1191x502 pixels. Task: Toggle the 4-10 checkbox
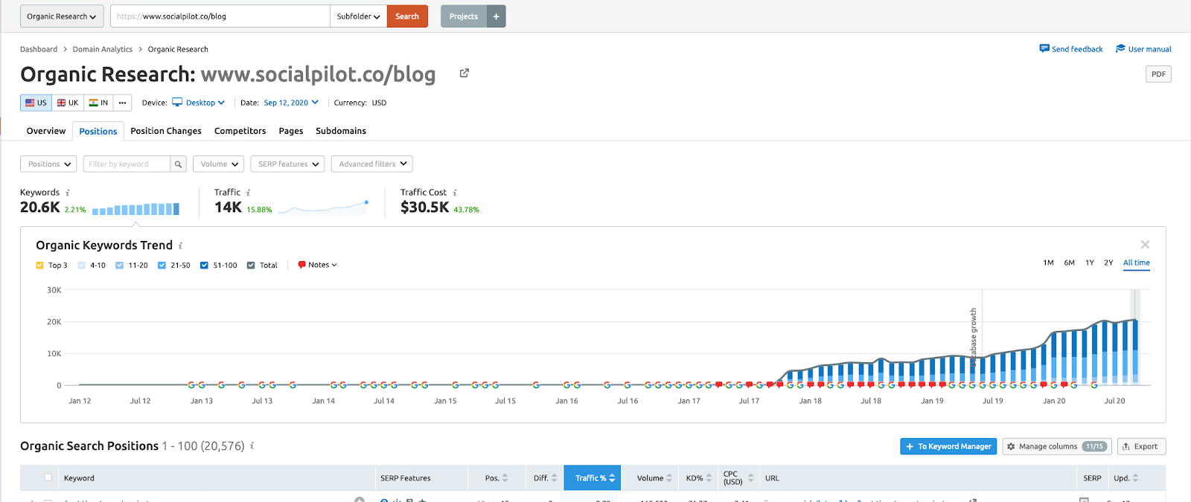82,266
